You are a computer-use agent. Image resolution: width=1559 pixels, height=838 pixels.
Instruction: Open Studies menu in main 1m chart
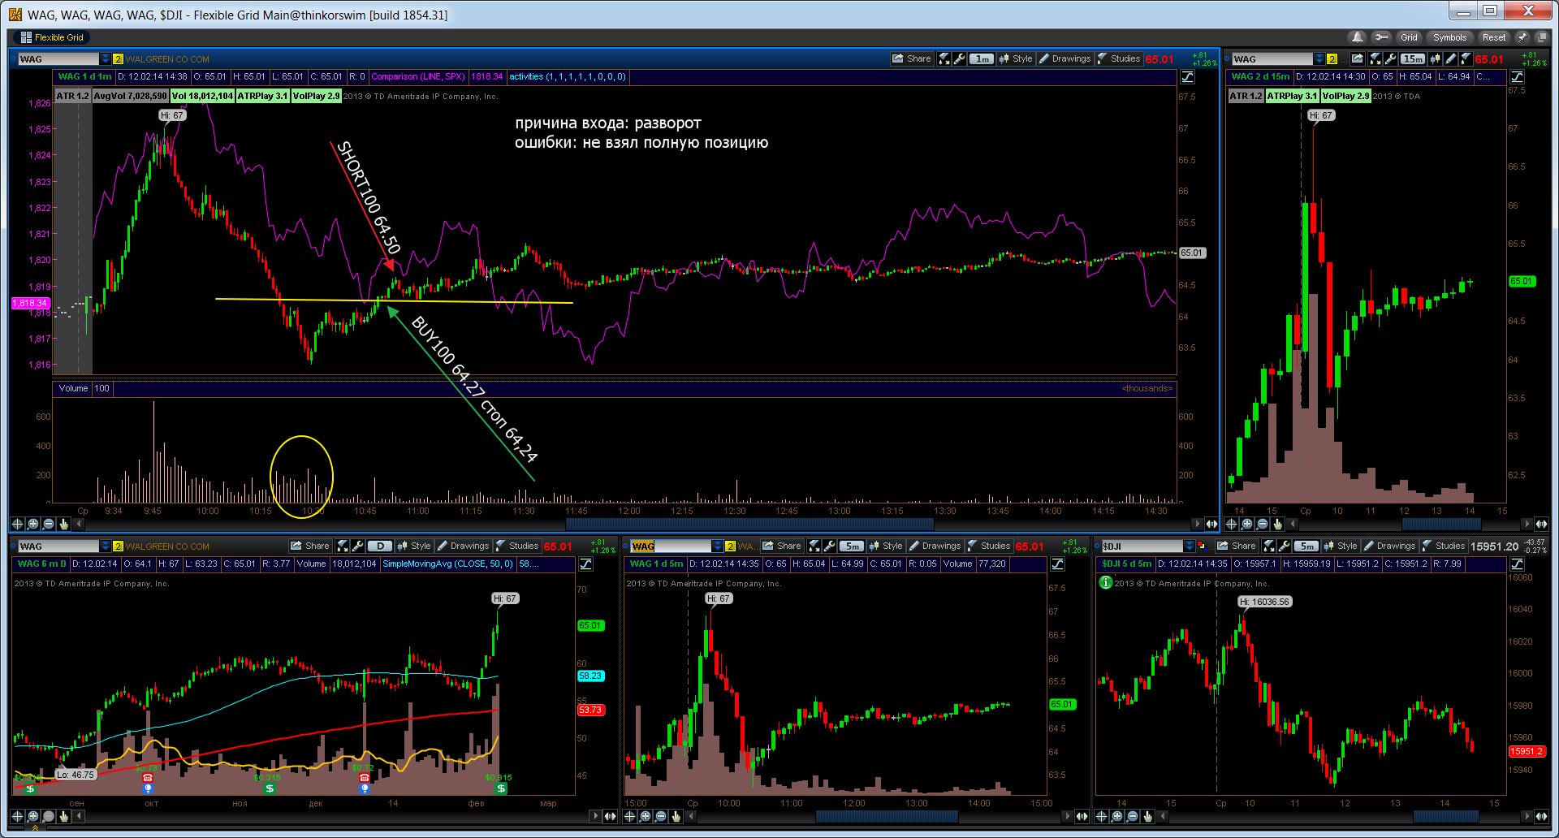[x=1119, y=58]
